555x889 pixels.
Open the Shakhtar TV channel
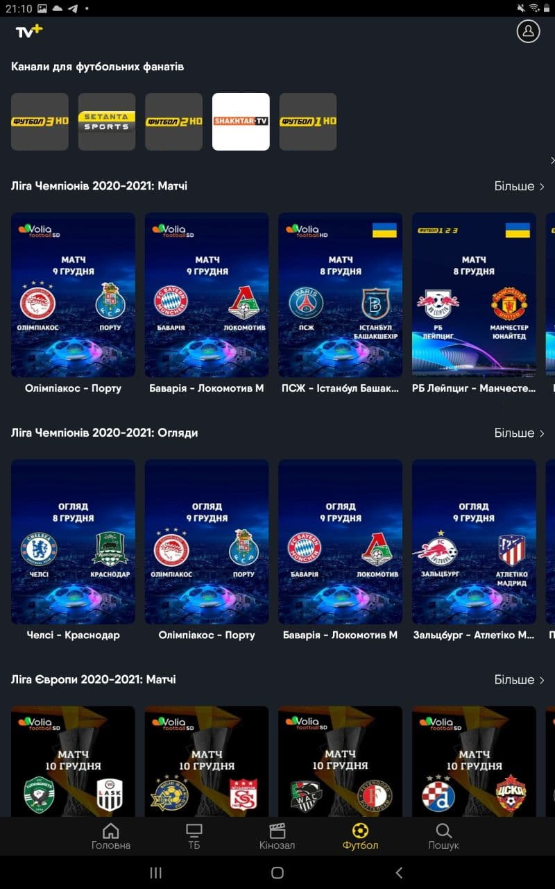pyautogui.click(x=241, y=122)
